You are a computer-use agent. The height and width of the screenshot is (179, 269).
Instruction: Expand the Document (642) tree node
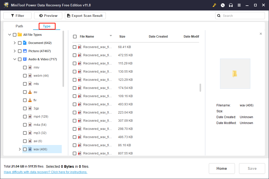pyautogui.click(x=15, y=43)
